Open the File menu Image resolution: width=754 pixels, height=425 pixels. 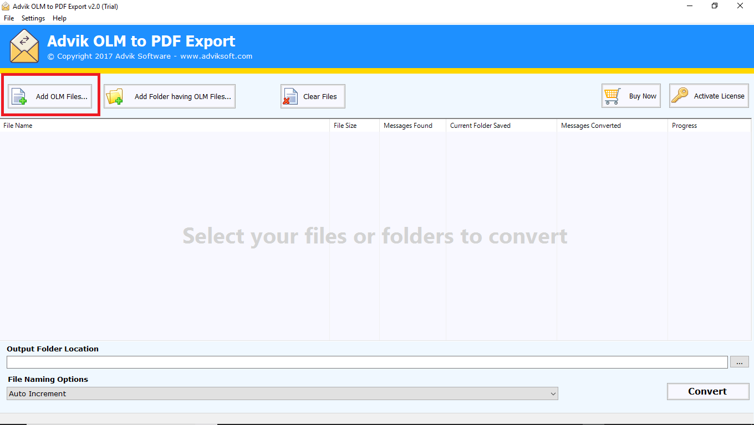[x=9, y=18]
